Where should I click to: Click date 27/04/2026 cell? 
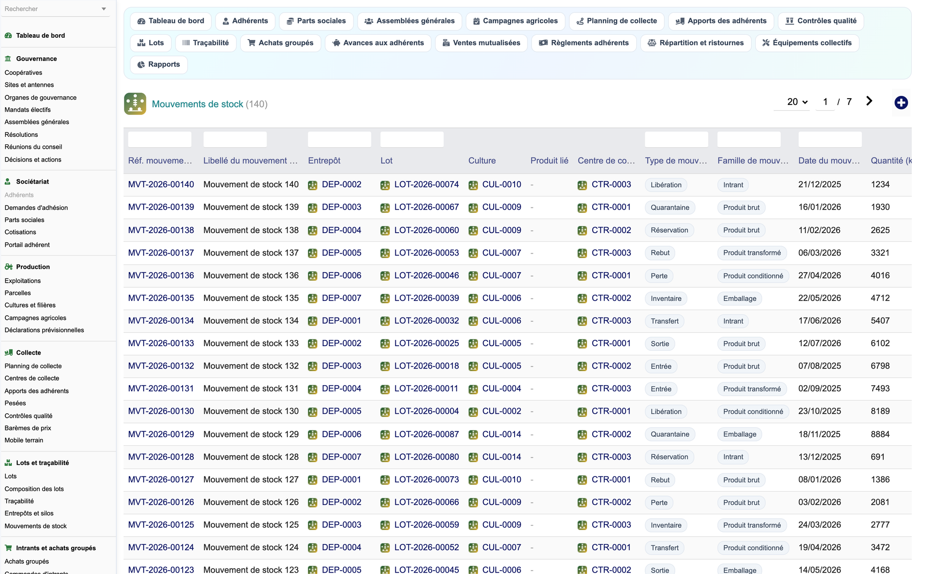click(820, 276)
